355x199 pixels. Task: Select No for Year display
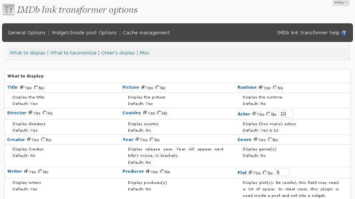click(x=152, y=139)
